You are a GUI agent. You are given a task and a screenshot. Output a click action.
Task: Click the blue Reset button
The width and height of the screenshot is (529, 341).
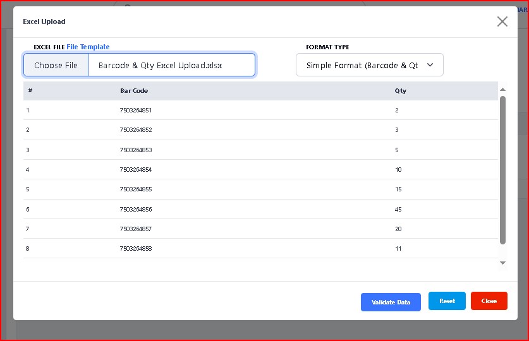tap(447, 301)
